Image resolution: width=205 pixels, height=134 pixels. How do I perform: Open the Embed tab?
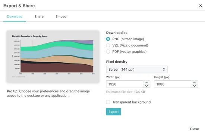tap(61, 17)
